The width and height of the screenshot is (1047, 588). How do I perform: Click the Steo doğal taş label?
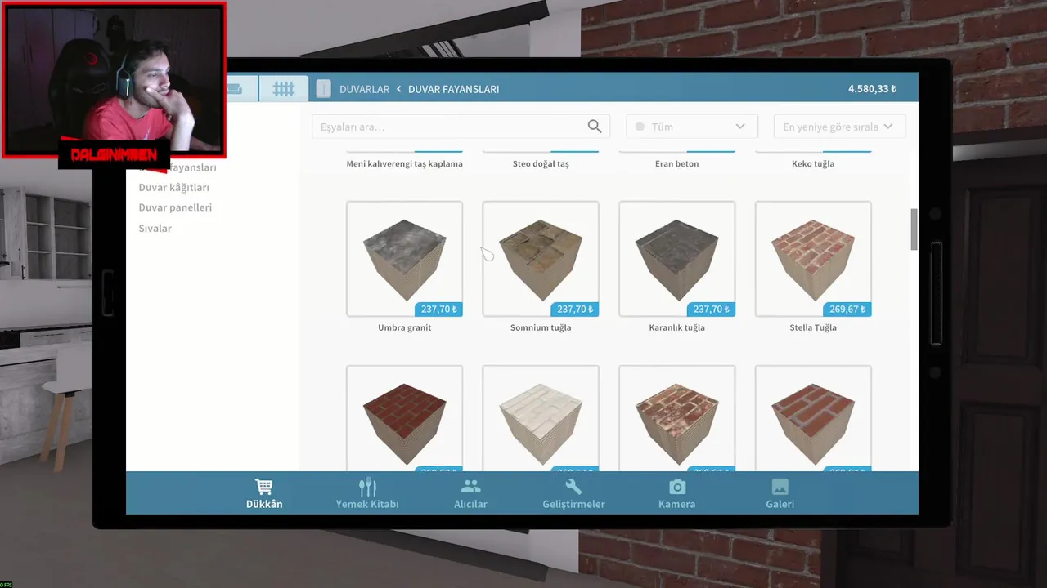click(541, 163)
